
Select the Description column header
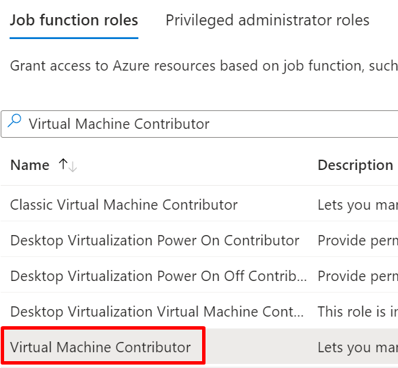[356, 165]
